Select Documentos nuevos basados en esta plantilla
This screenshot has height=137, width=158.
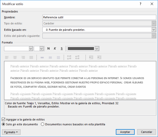[43, 124]
